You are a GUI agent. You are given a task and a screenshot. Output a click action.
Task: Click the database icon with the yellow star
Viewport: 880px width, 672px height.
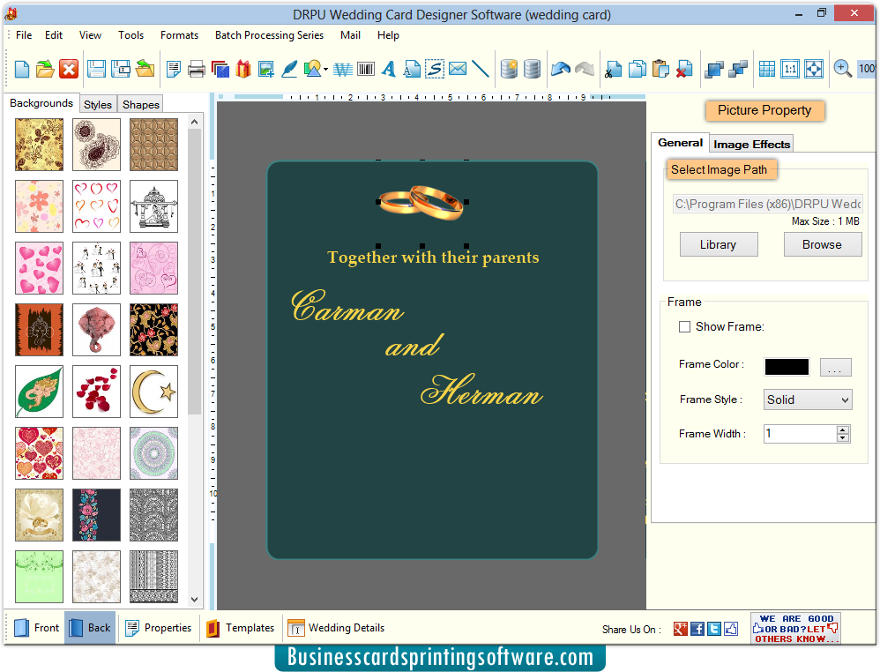pos(509,69)
